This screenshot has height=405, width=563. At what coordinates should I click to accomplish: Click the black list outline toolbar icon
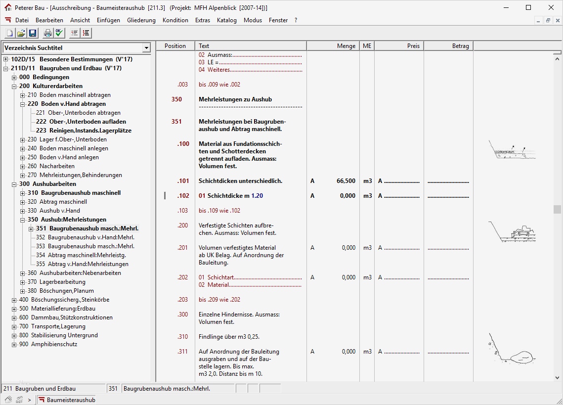86,33
